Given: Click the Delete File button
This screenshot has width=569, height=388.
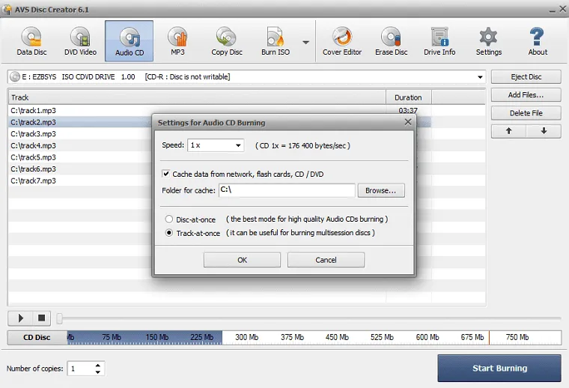Looking at the screenshot, I should click(526, 113).
